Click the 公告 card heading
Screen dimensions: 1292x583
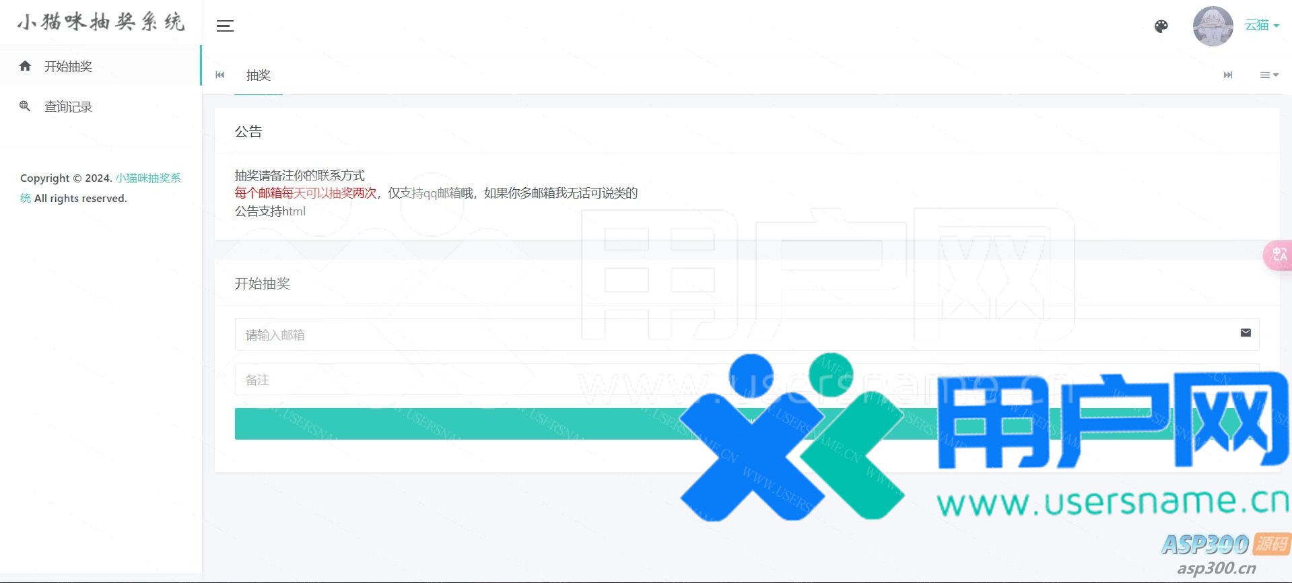[x=248, y=131]
